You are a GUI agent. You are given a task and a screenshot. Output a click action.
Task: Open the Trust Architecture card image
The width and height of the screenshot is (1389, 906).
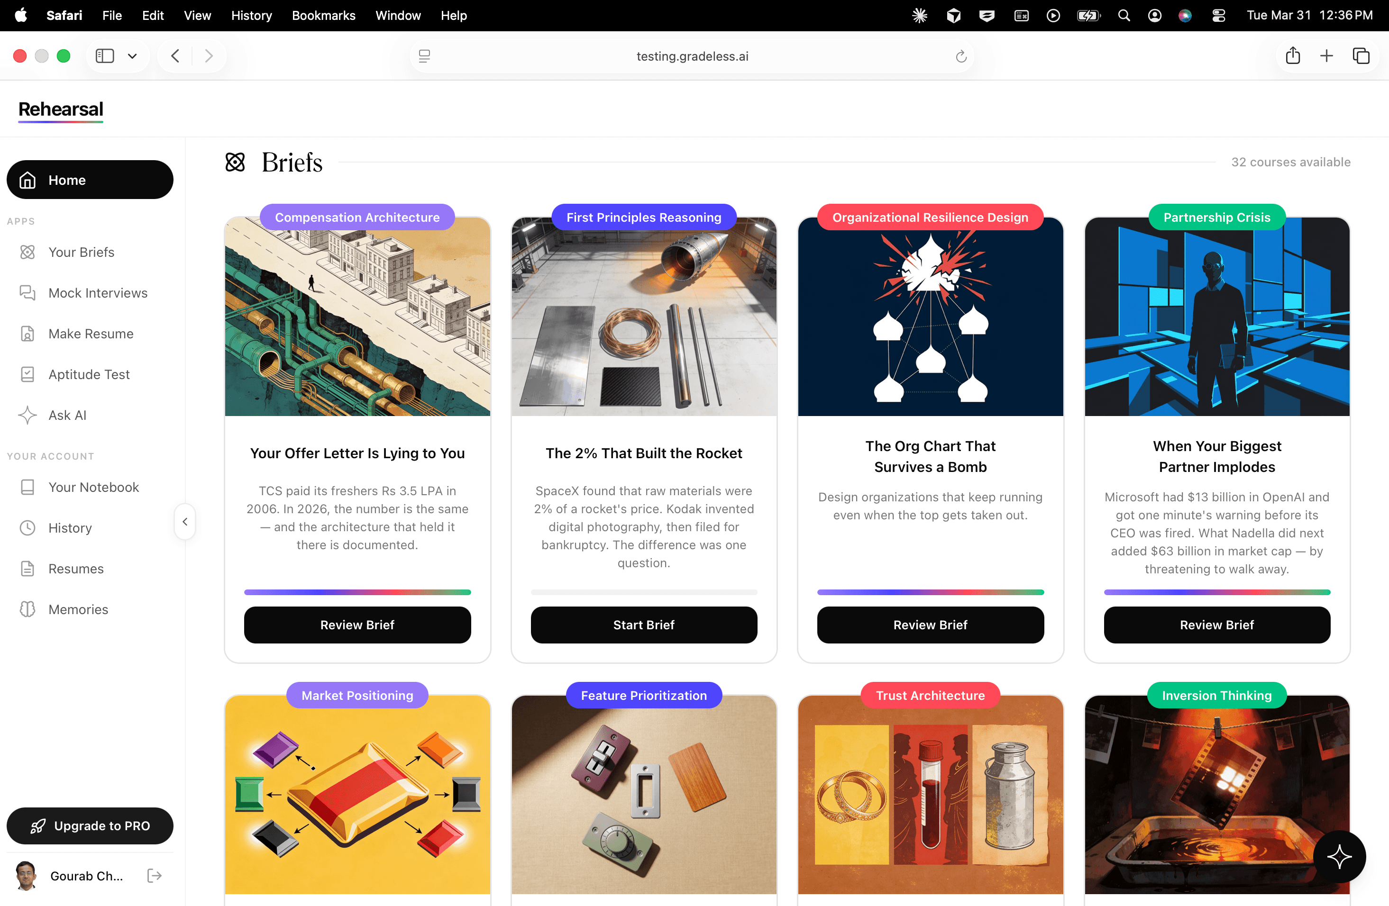click(x=930, y=795)
